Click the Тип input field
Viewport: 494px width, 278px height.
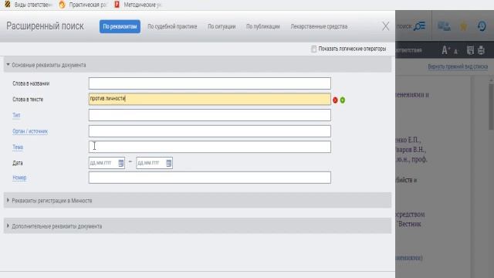click(210, 115)
